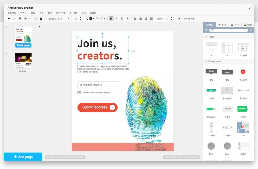Viewport: 258px width, 169px height.
Task: Click the 검색 search field
Action: (x=229, y=30)
